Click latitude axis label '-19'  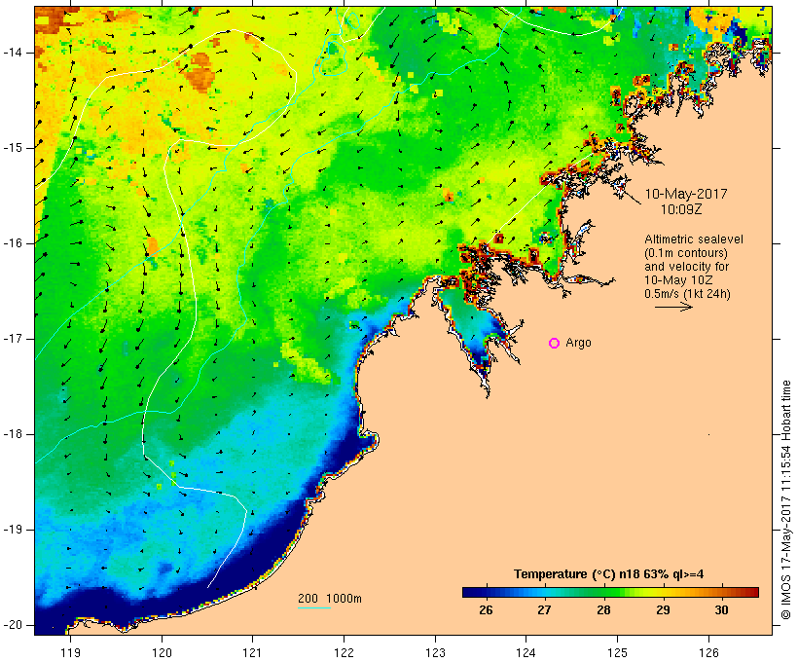12,530
